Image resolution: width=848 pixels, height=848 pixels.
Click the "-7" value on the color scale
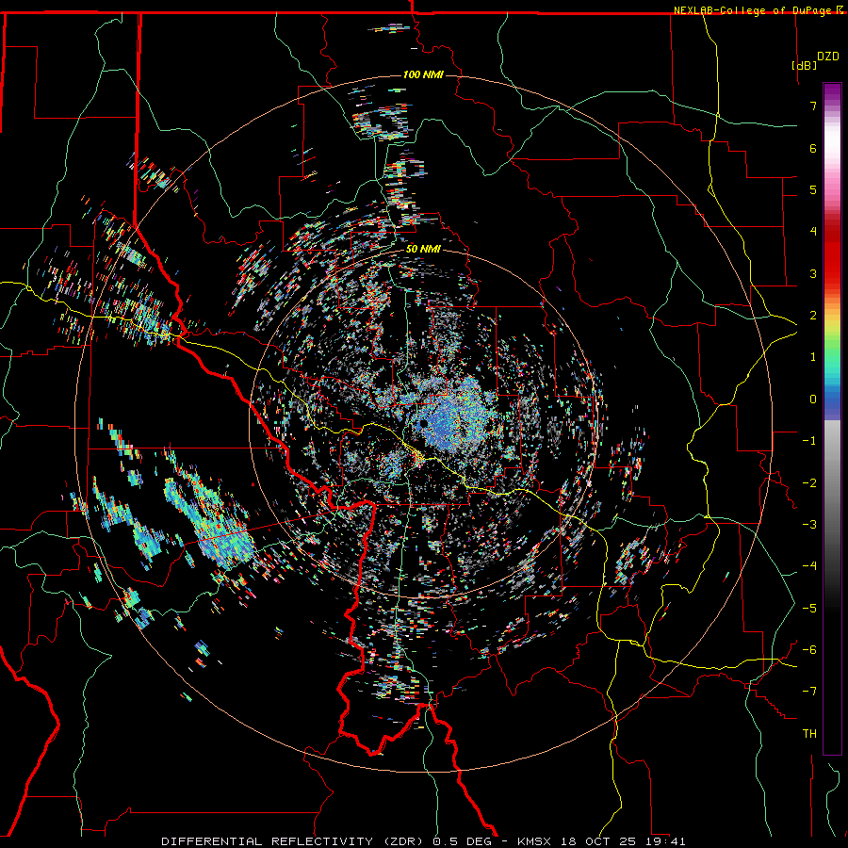coord(809,692)
